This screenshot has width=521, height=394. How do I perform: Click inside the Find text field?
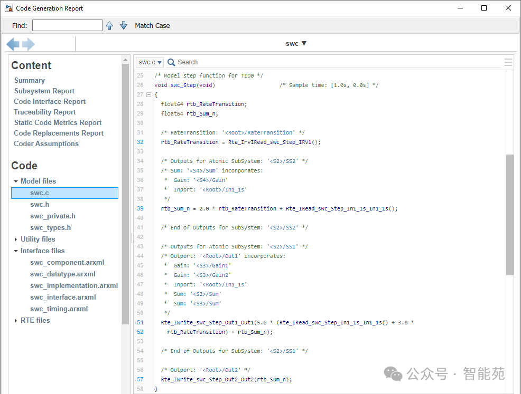67,25
